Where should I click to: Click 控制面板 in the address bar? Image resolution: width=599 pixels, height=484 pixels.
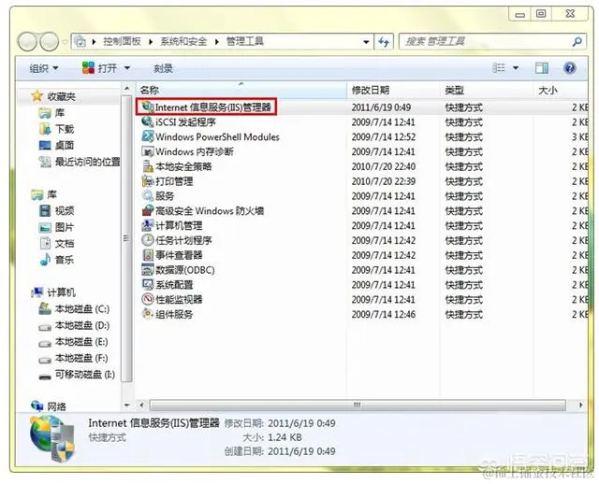[122, 41]
